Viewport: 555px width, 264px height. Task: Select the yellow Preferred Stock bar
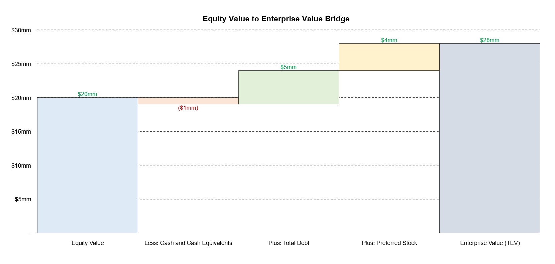click(x=389, y=57)
